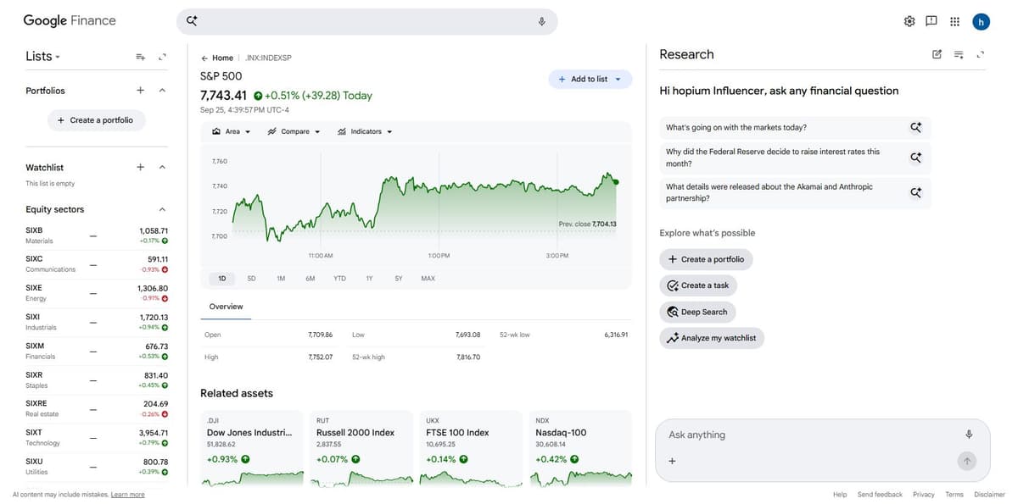Open the send feedback icon in header
Viewport: 1018px width, 504px height.
[x=931, y=21]
